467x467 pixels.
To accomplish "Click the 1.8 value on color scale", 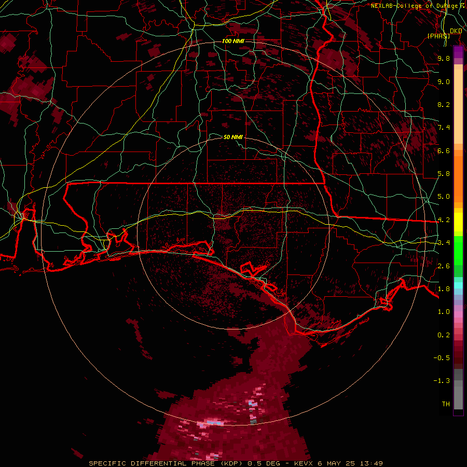I will (x=444, y=289).
